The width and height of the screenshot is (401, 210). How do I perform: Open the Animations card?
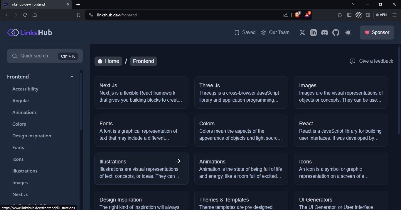click(x=241, y=169)
